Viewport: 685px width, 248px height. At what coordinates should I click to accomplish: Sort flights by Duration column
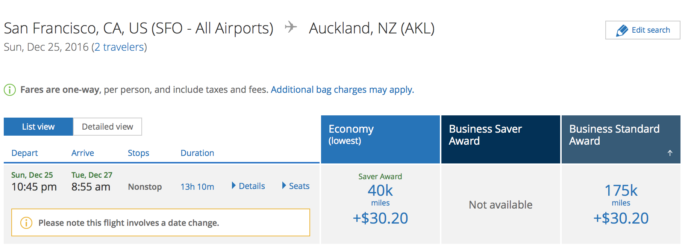(197, 153)
